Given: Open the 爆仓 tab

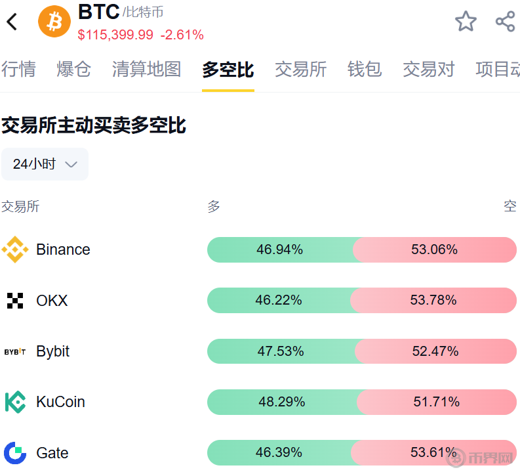Looking at the screenshot, I should 74,69.
